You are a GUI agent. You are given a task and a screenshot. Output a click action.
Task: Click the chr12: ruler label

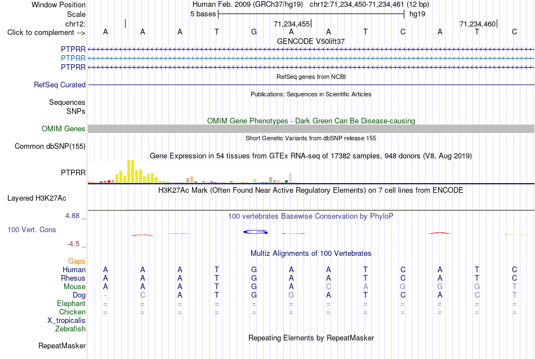point(75,24)
